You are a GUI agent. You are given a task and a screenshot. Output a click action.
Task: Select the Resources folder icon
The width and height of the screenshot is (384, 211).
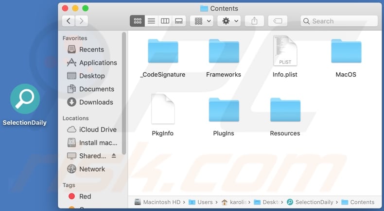(285, 110)
